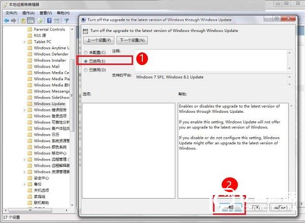305x223 pixels.
Task: Click the policy icon beside the dialog heading
Action: click(x=85, y=31)
